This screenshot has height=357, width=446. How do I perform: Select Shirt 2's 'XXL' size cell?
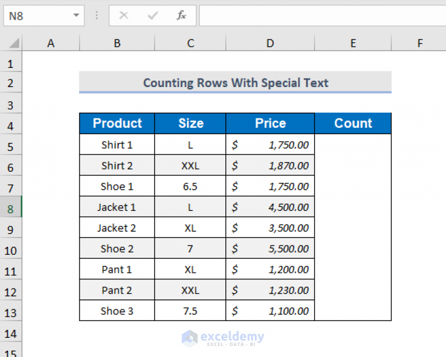(x=190, y=165)
